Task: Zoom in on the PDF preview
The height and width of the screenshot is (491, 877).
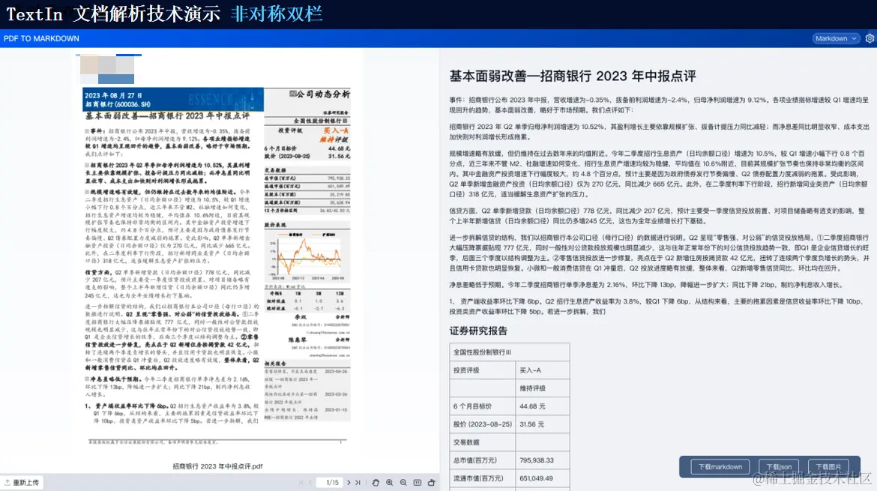Action: [x=389, y=482]
